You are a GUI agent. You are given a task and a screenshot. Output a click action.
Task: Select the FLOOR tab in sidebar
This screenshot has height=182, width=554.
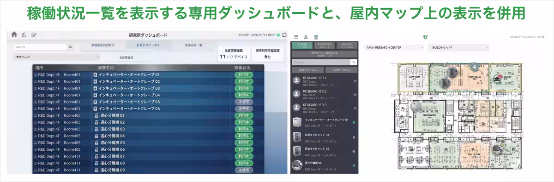pyautogui.click(x=302, y=45)
